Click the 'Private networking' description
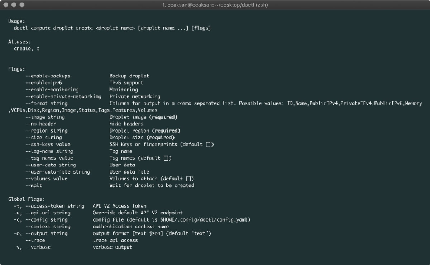Viewport: 430px width, 265px height. point(135,96)
